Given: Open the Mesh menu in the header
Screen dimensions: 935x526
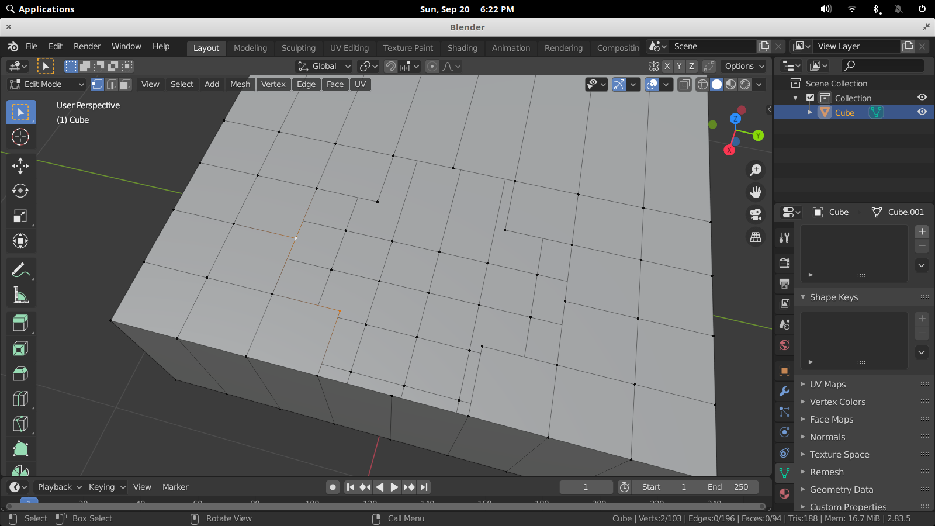Looking at the screenshot, I should (240, 84).
